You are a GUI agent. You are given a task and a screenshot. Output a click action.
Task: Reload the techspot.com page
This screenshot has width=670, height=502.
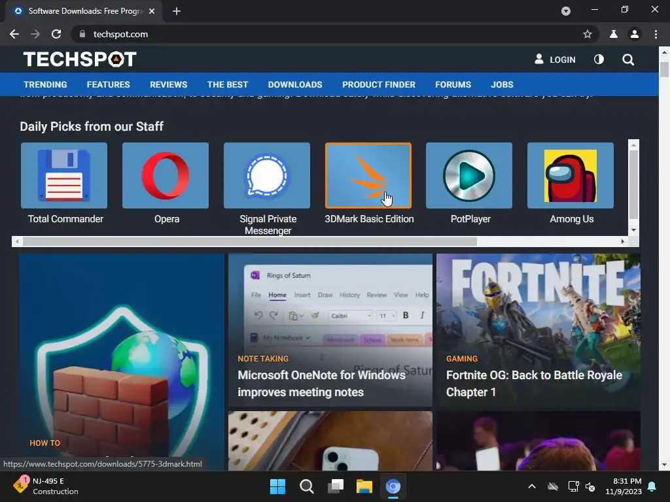[56, 34]
